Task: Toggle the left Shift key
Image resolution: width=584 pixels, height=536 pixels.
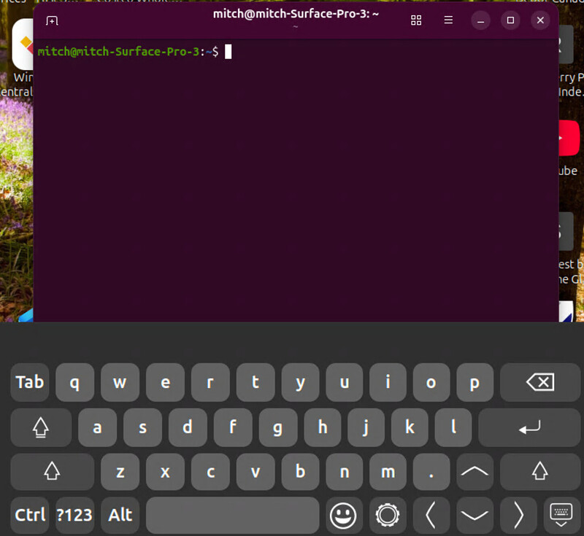Action: [52, 472]
